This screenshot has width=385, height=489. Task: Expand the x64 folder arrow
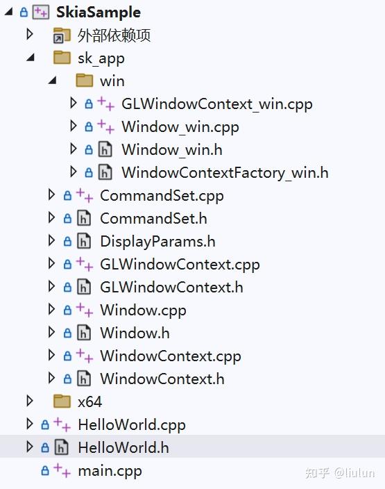click(x=30, y=401)
